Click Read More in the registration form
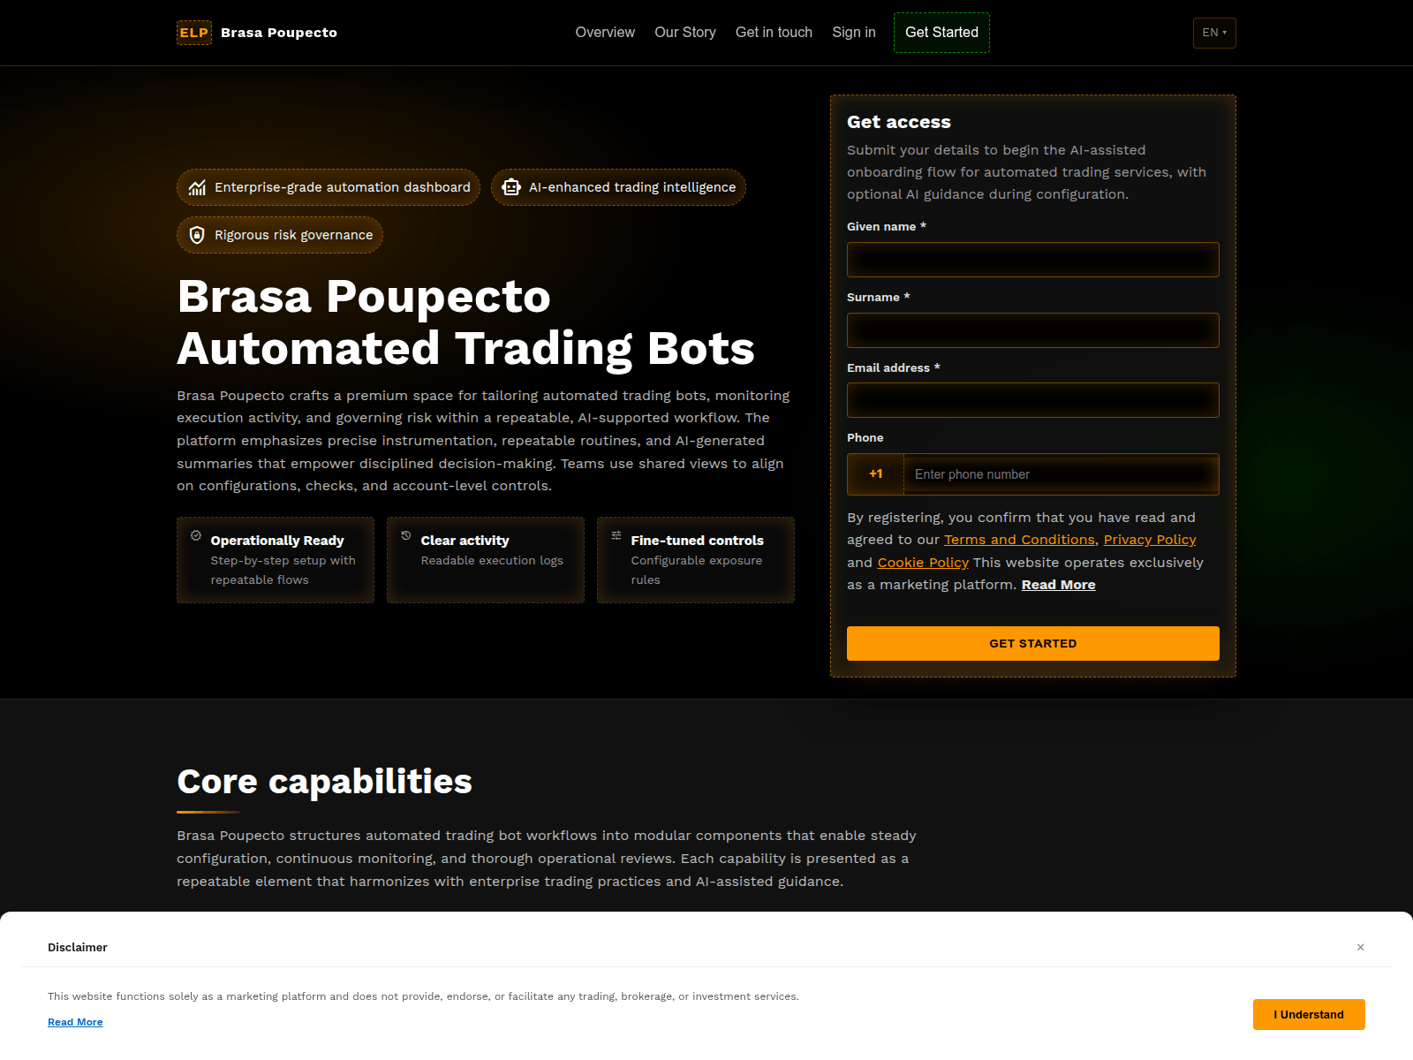 [x=1058, y=585]
